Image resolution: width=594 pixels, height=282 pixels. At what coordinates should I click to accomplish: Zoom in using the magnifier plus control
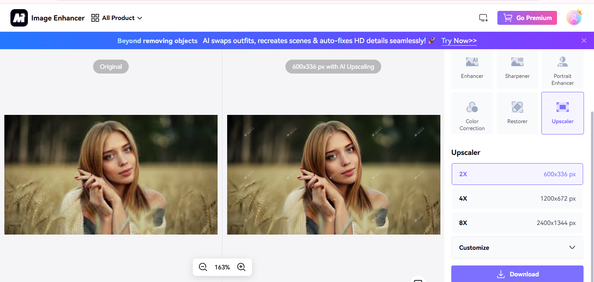point(242,267)
